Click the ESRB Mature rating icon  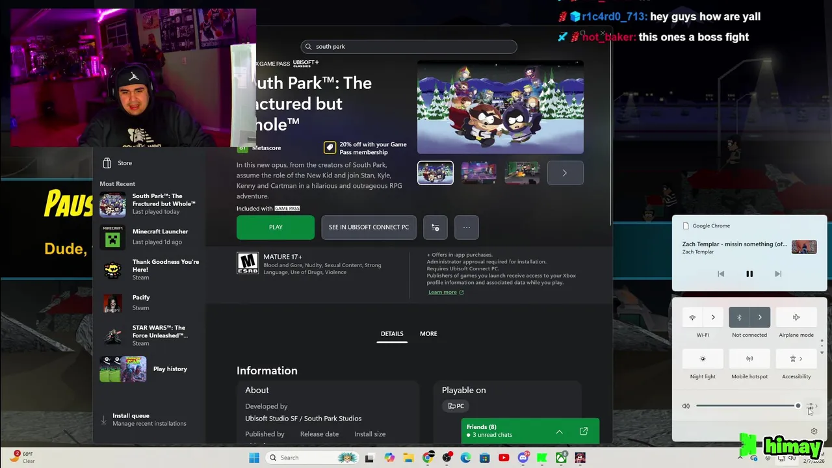click(248, 263)
